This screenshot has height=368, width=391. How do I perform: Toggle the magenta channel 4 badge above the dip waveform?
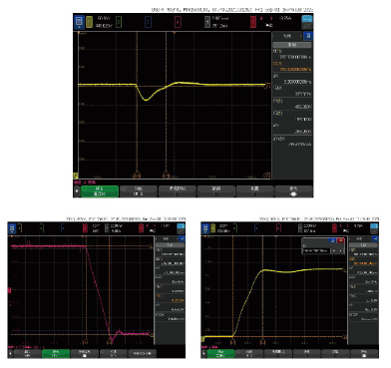pyautogui.click(x=178, y=22)
